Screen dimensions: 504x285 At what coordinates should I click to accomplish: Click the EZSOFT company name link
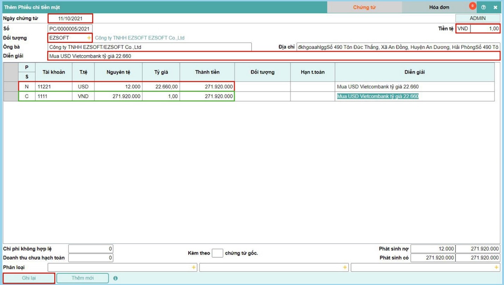pos(140,38)
